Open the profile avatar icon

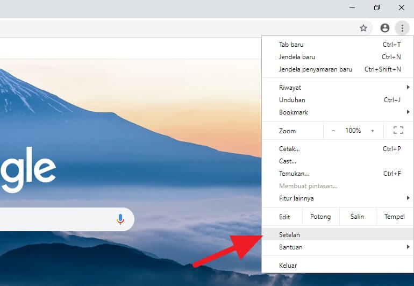pos(384,28)
